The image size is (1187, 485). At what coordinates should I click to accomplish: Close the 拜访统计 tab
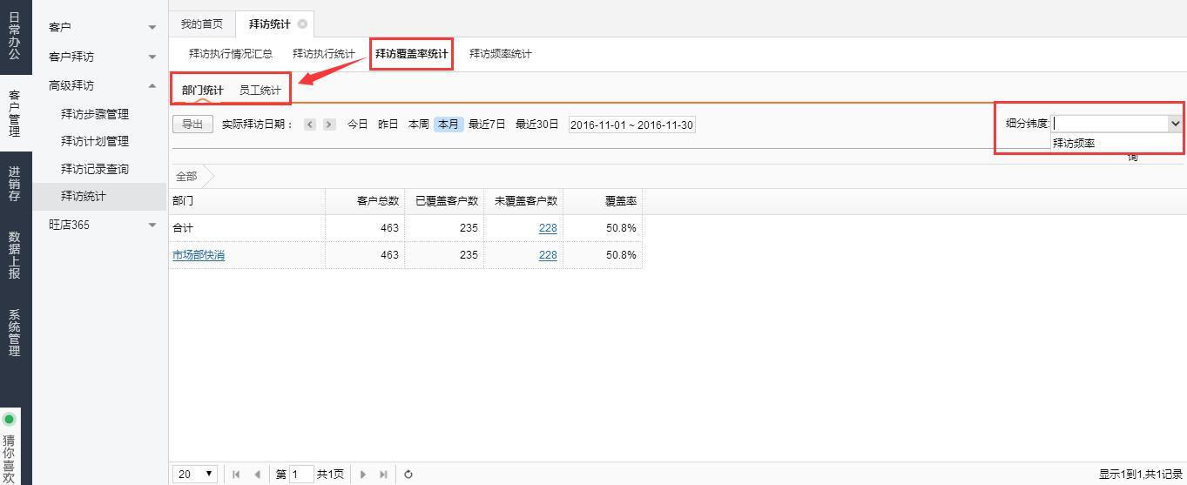tap(302, 24)
